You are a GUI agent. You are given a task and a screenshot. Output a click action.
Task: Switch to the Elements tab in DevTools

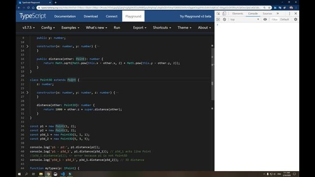point(238,13)
